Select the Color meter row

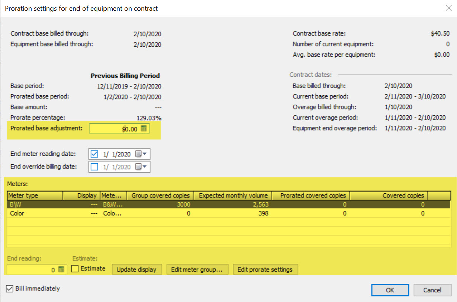pyautogui.click(x=229, y=213)
